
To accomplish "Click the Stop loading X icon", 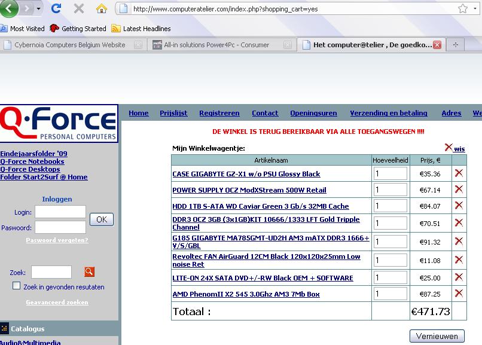I will [x=79, y=8].
